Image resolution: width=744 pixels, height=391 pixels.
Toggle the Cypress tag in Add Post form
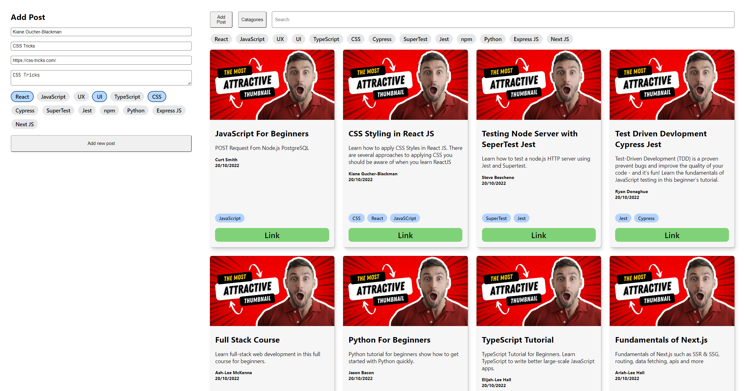pos(25,110)
